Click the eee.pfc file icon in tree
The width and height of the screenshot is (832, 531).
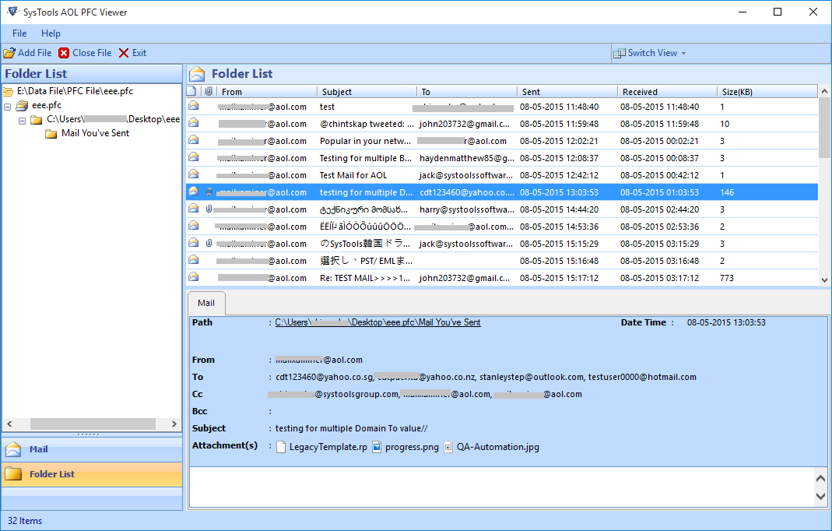pos(22,105)
